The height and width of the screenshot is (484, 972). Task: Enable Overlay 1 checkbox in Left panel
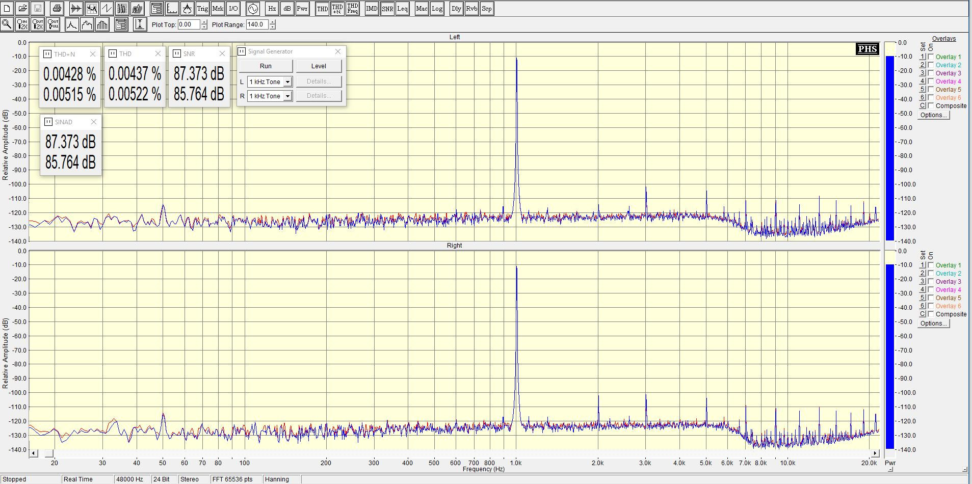pos(931,57)
